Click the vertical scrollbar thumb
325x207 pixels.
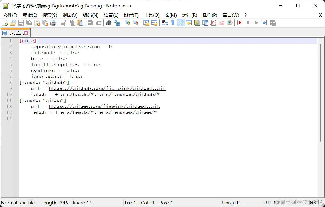(x=321, y=93)
